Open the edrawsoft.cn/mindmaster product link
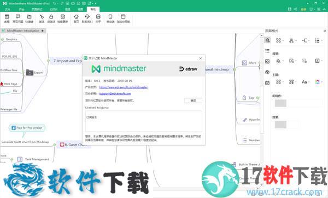The image size is (328, 198). 124,87
